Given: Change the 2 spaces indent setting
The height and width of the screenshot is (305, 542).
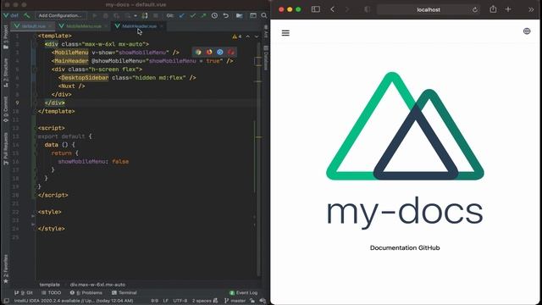Looking at the screenshot, I should 202,301.
